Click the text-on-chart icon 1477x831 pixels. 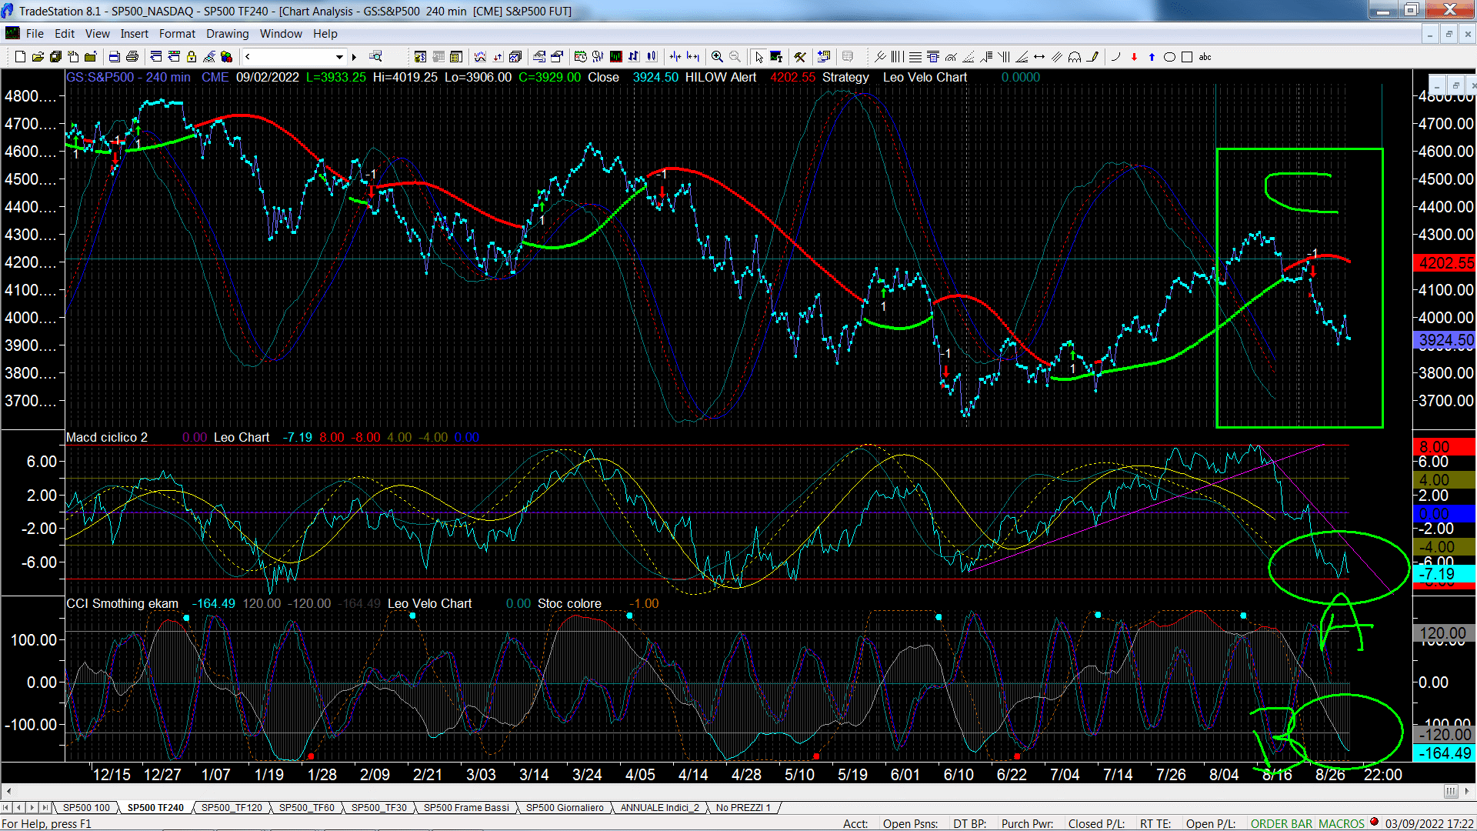(776, 57)
